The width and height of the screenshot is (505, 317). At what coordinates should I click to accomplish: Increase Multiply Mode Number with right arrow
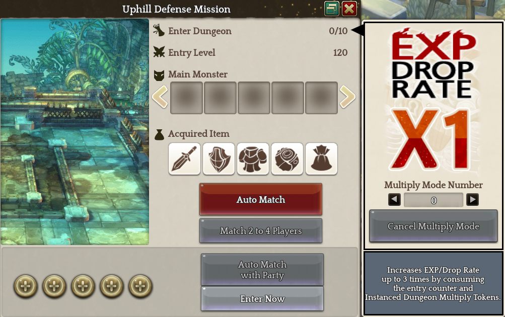(x=472, y=200)
